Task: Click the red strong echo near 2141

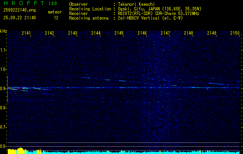Action: tap(20, 88)
